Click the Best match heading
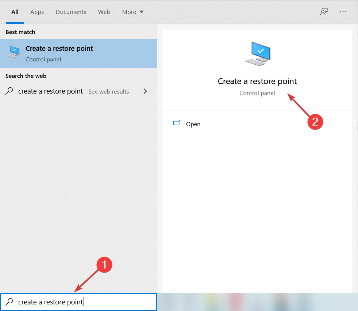 pos(20,32)
